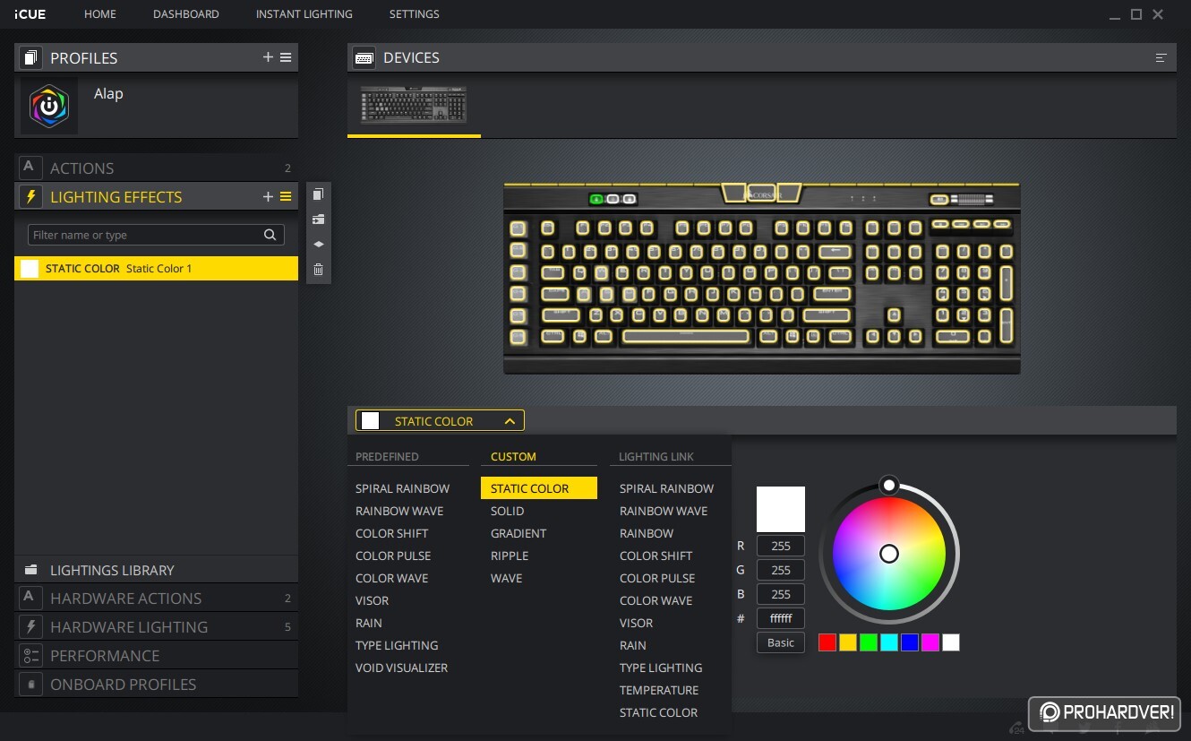
Task: Copy the selected lighting effect
Action: (x=318, y=194)
